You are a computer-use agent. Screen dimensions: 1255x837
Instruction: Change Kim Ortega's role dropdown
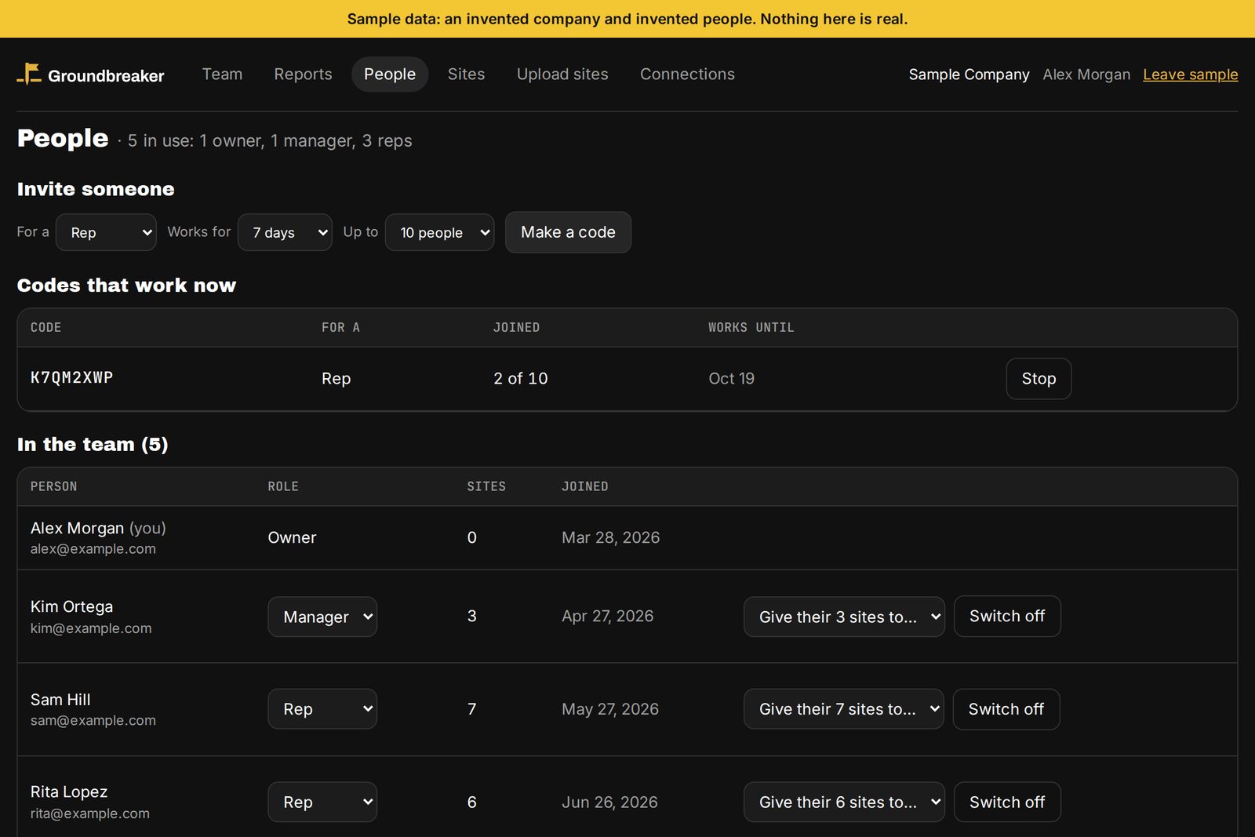pos(322,617)
